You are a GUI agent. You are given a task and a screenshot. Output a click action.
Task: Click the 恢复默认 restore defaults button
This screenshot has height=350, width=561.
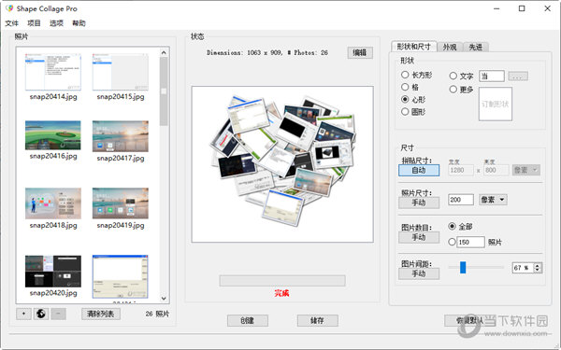[x=469, y=320]
